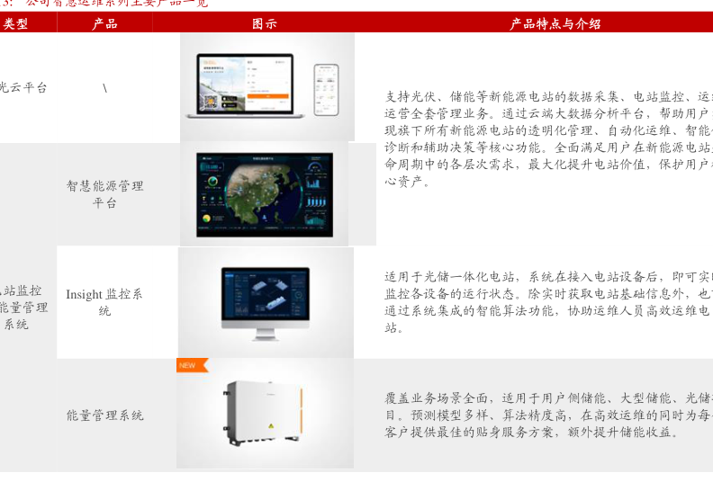
Task: Click the 图示 column header
Action: click(x=265, y=24)
